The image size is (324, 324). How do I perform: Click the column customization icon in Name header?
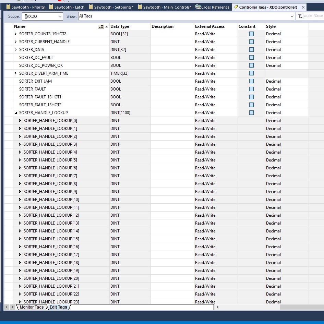[100, 26]
